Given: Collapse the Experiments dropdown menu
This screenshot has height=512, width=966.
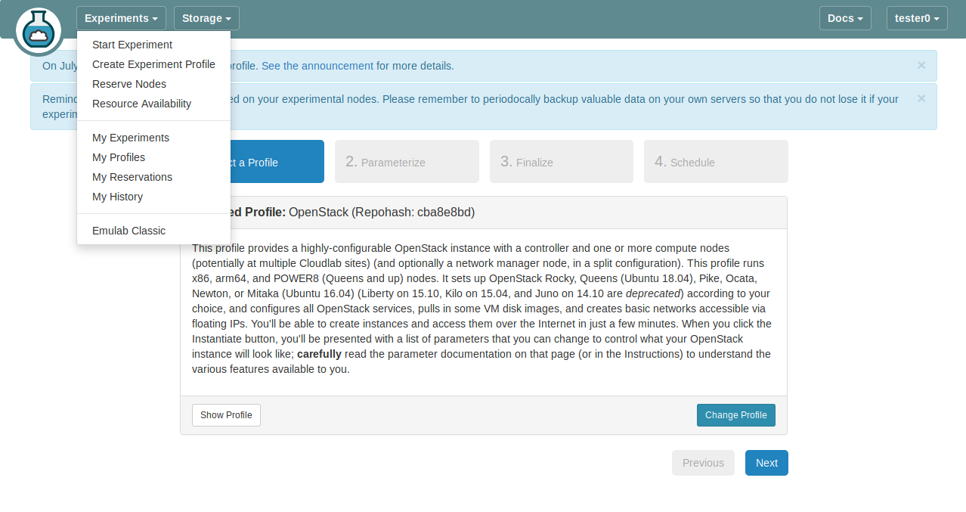Looking at the screenshot, I should (121, 18).
